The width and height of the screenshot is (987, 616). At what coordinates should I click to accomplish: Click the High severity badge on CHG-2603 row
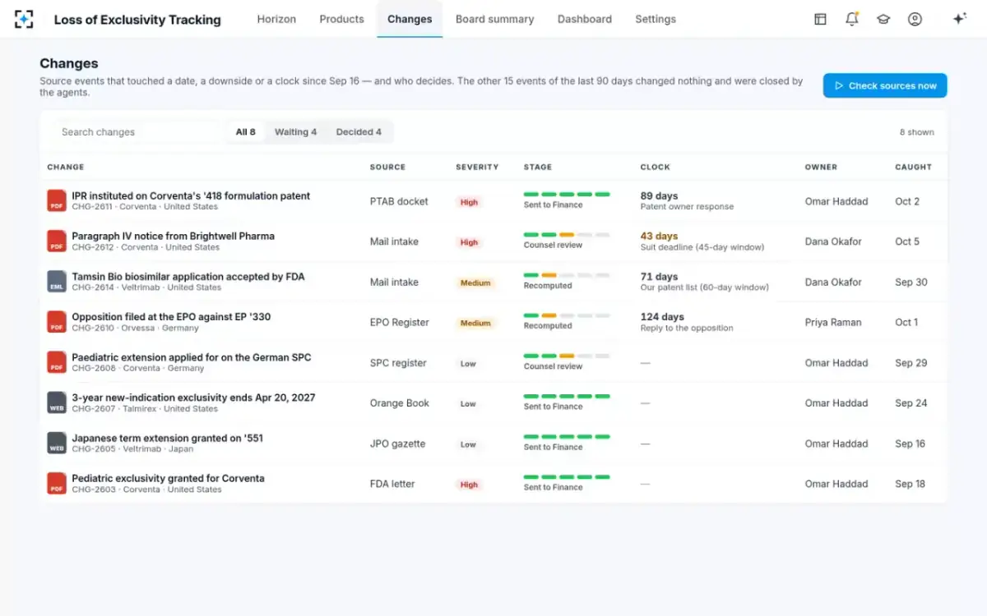pyautogui.click(x=469, y=485)
